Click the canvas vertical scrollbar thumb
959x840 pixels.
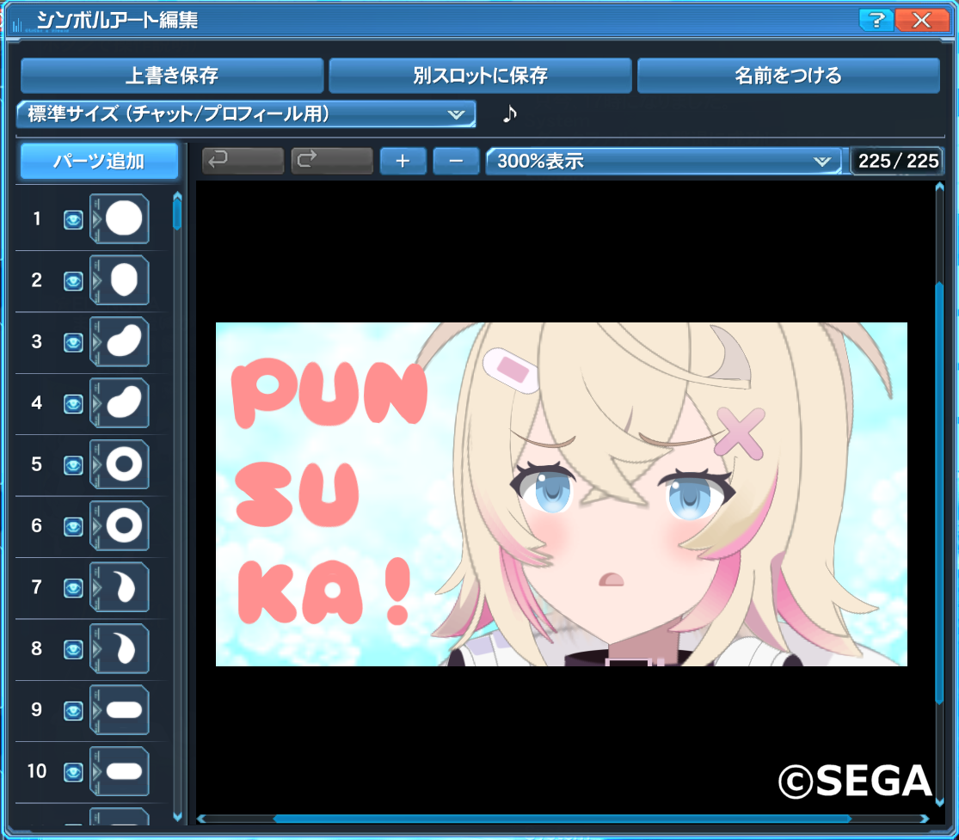point(939,493)
